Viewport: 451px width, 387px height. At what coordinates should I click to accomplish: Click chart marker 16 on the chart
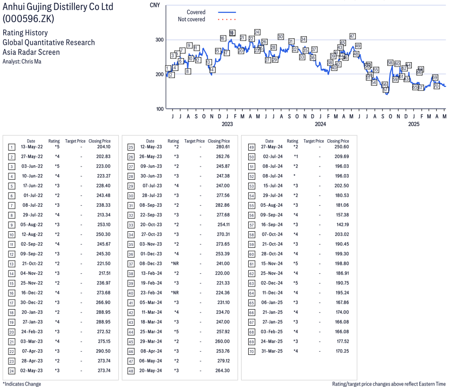click(223, 38)
